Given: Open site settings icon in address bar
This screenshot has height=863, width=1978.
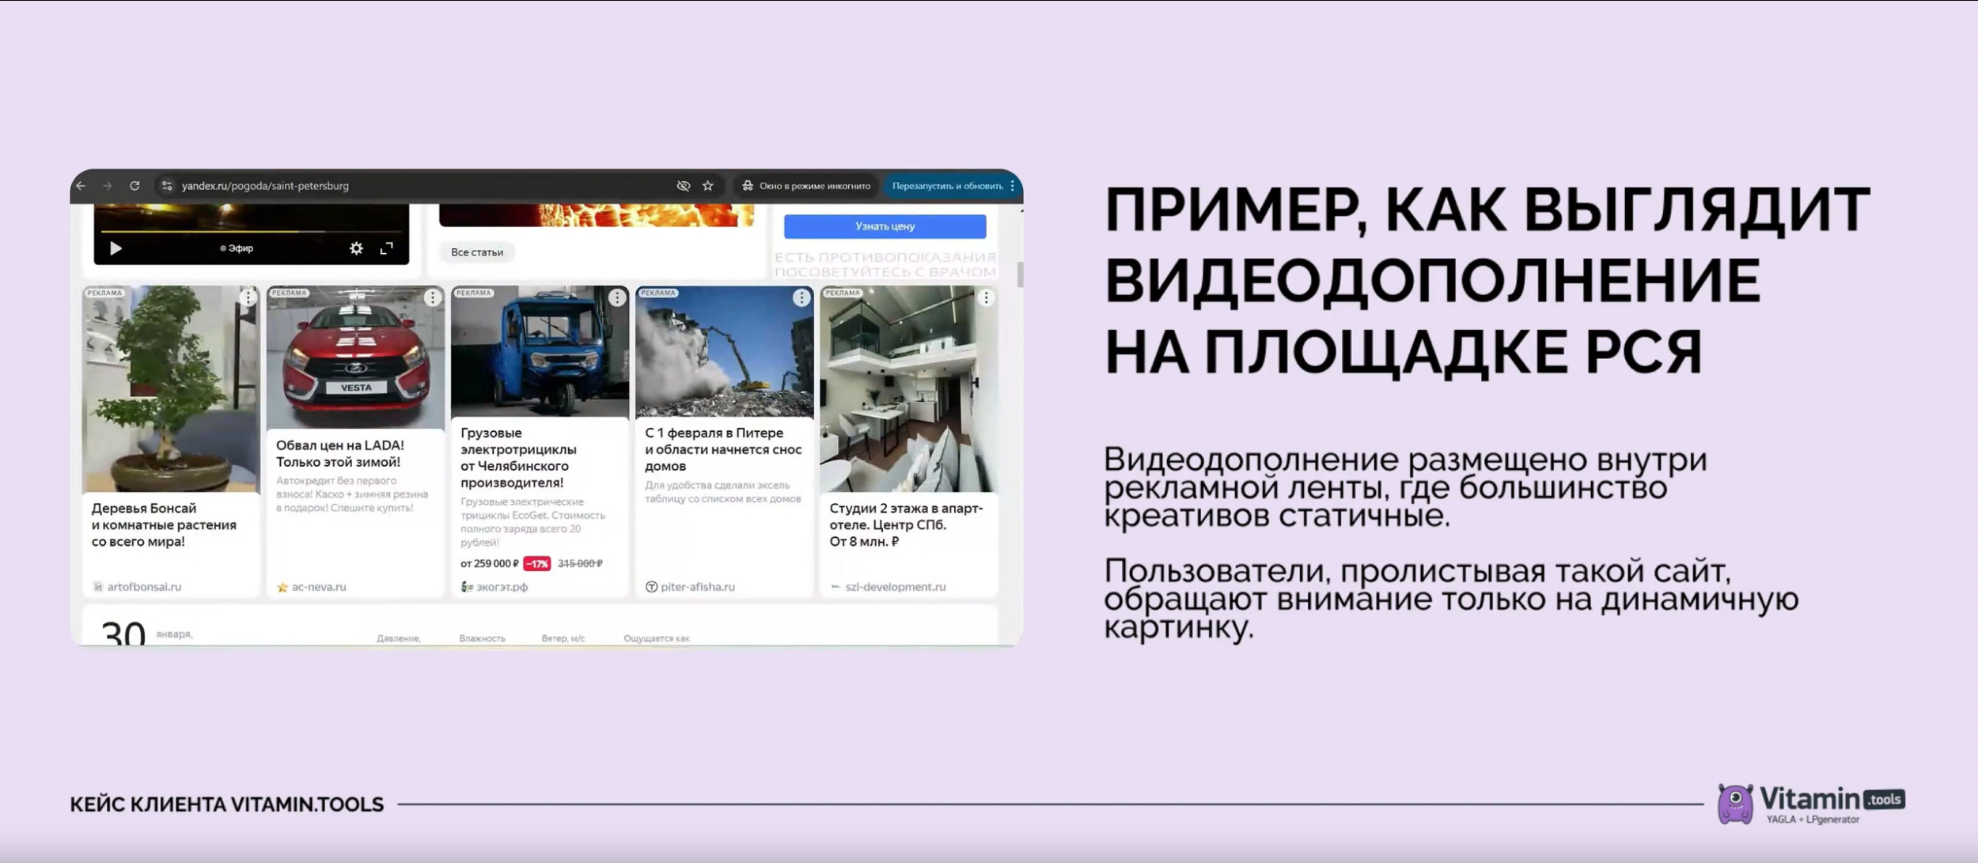Looking at the screenshot, I should (x=166, y=186).
